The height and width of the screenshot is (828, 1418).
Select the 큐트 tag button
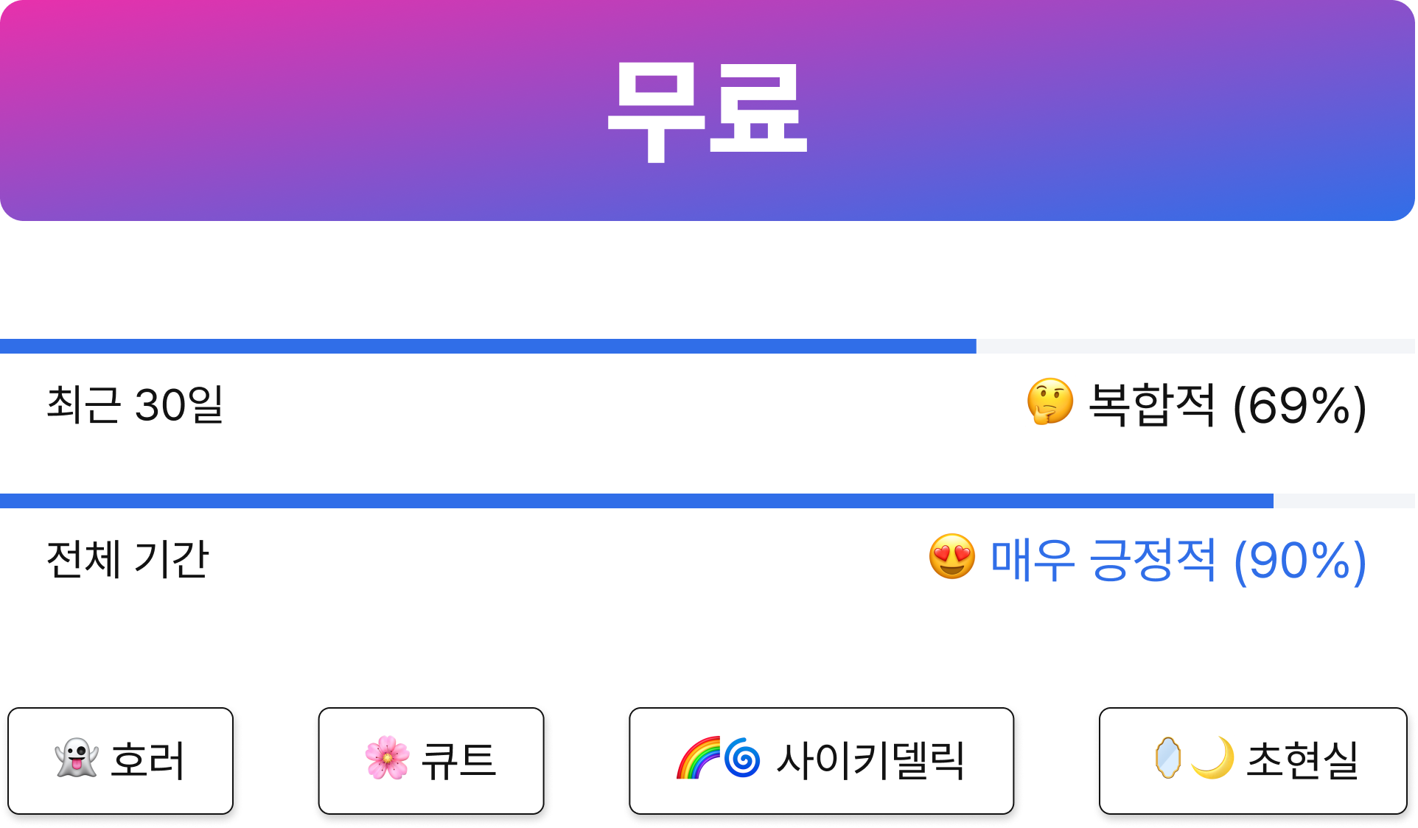[x=431, y=761]
